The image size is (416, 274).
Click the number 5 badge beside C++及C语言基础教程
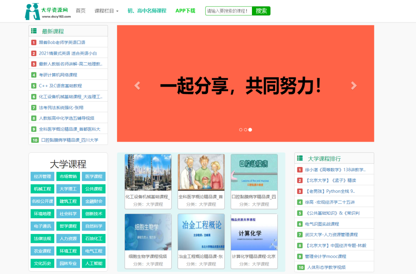[x=34, y=85]
